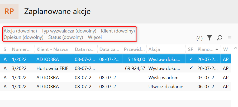Expand the Status (dowolny) filter
238x107 pixels.
point(65,37)
